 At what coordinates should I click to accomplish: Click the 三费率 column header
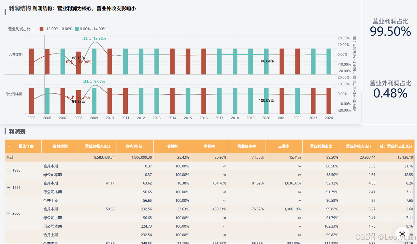pos(284,146)
